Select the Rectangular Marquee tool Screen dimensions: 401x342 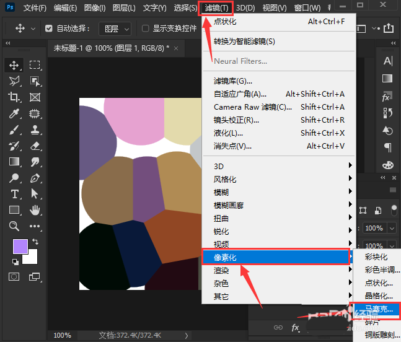click(35, 65)
